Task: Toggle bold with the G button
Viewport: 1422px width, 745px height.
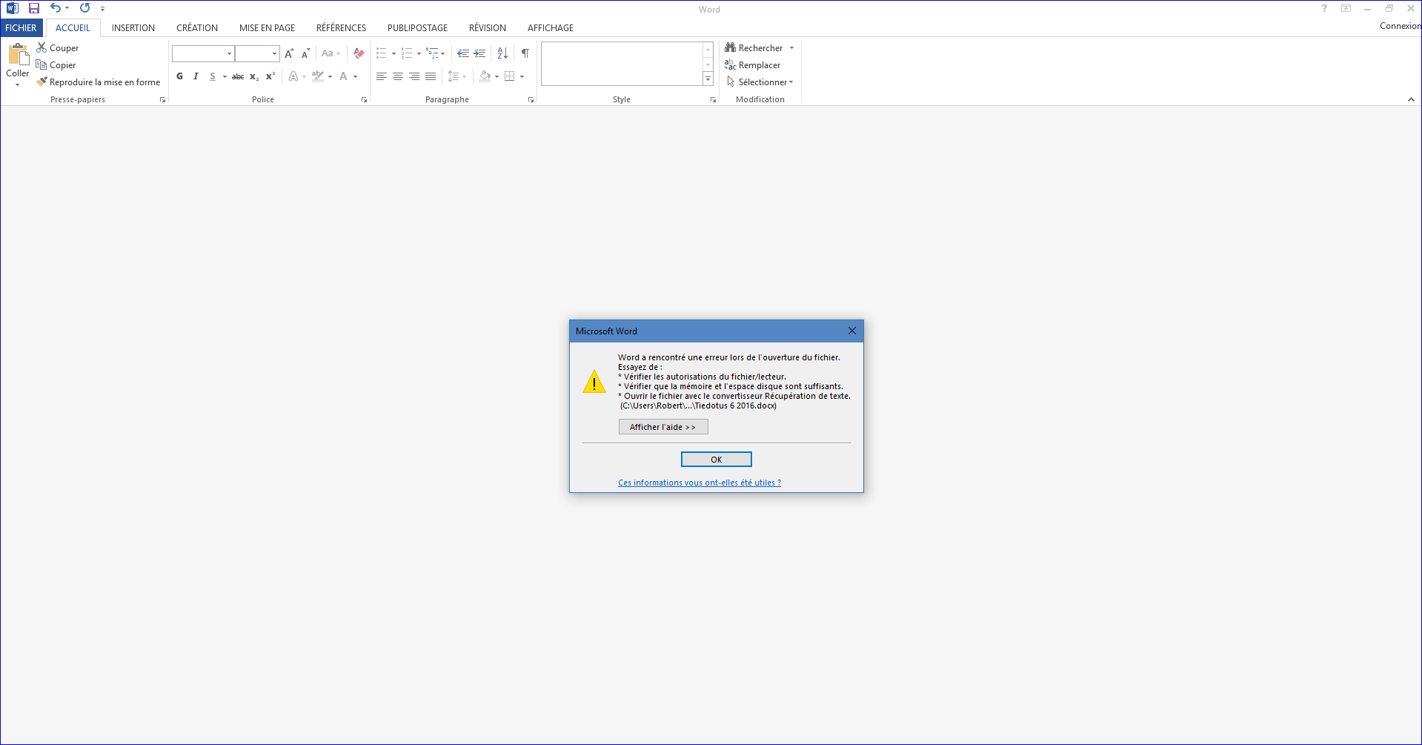Action: point(179,76)
